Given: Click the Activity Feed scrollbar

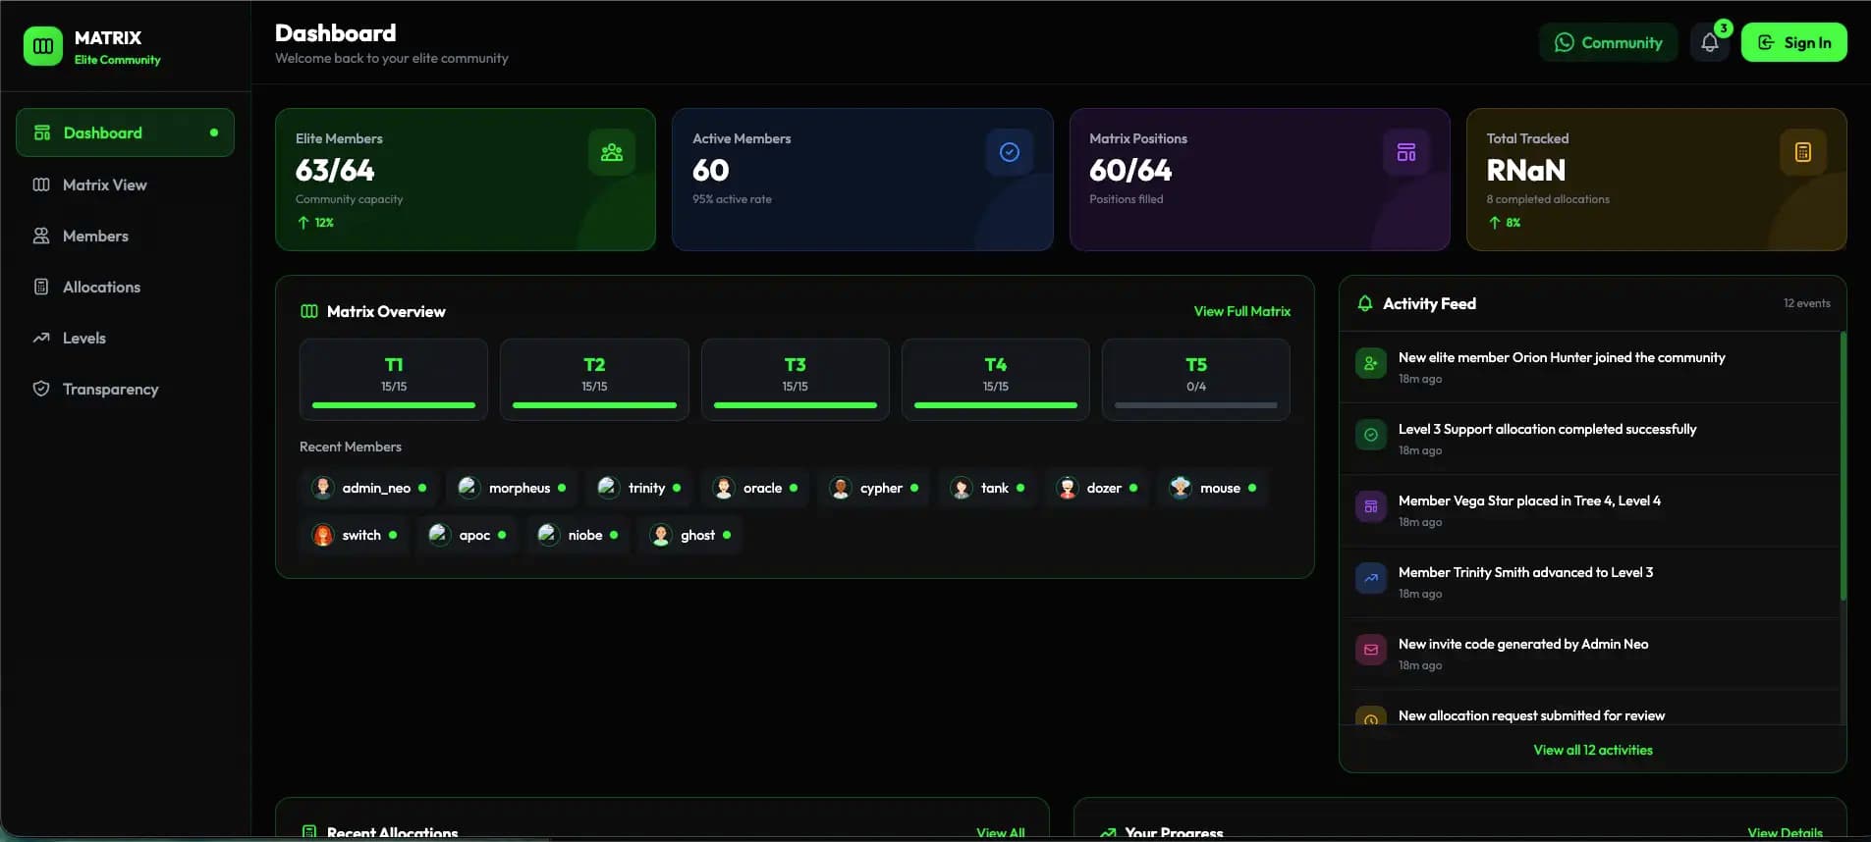Looking at the screenshot, I should (1843, 466).
